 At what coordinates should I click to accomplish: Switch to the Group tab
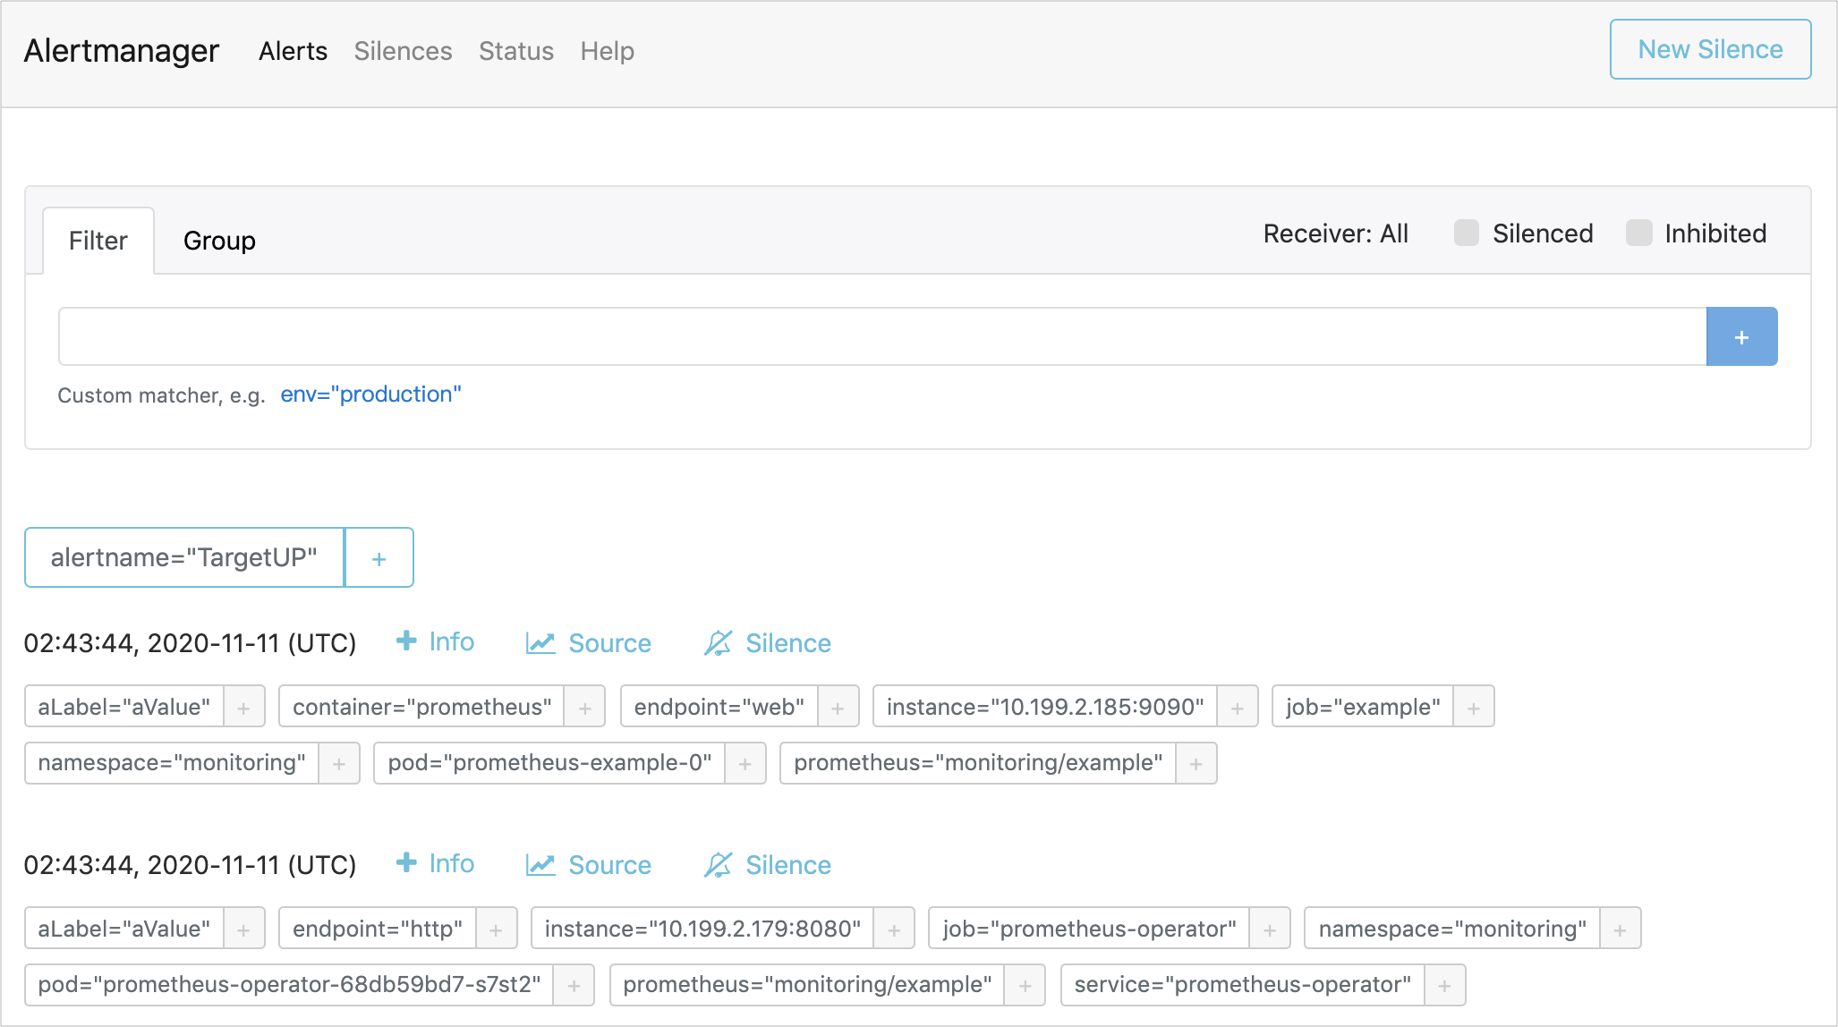(219, 241)
